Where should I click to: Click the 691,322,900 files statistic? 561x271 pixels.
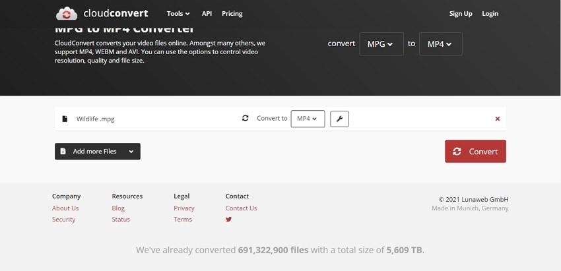pos(273,250)
